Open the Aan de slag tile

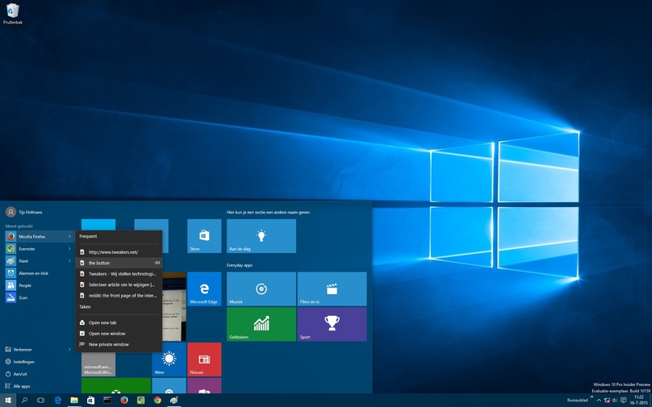click(x=261, y=236)
